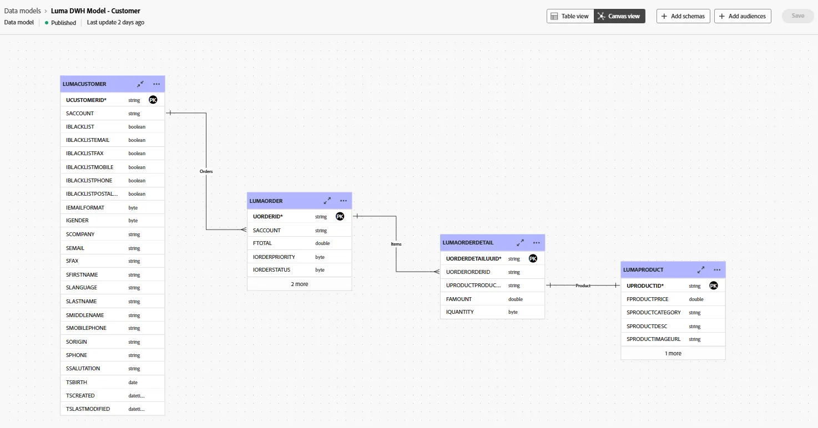Select the UORDERORDERID field row
The image size is (818, 428).
pyautogui.click(x=493, y=272)
